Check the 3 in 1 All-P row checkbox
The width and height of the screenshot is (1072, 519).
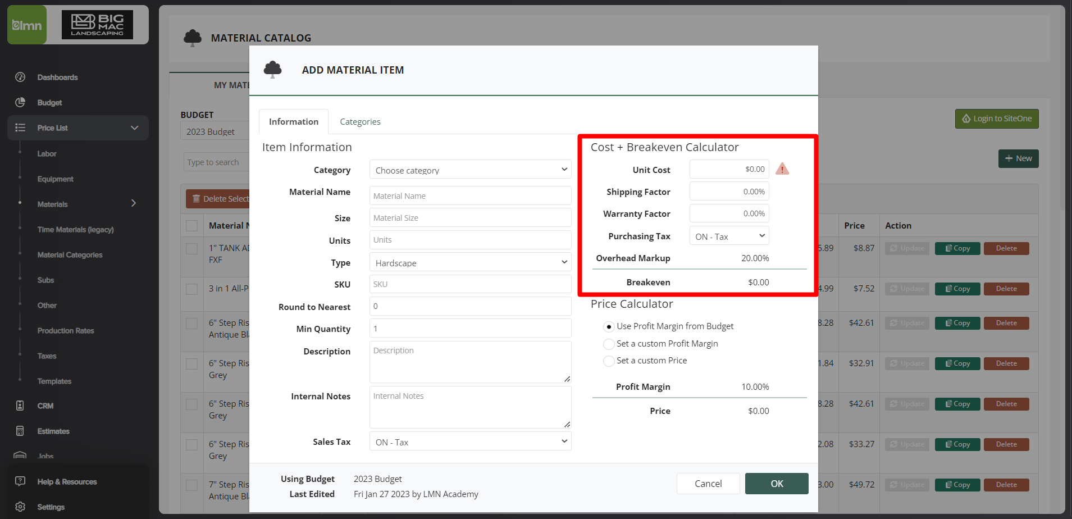pyautogui.click(x=192, y=289)
